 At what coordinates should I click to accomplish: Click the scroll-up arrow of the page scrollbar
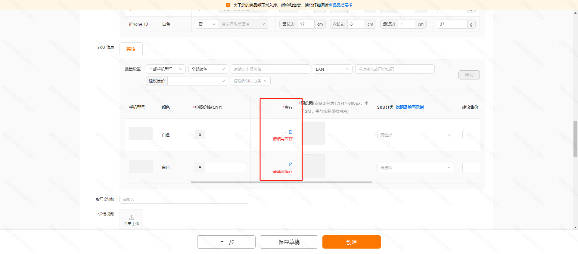tap(576, 13)
